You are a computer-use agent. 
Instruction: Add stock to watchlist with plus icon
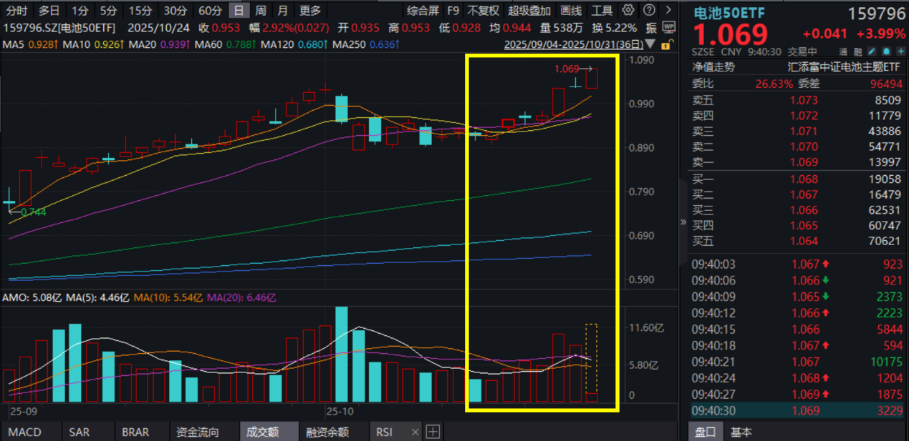point(900,51)
